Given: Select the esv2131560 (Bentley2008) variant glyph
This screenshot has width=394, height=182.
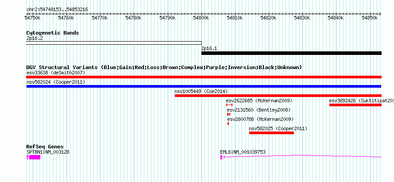Looking at the screenshot, I should (x=228, y=114).
